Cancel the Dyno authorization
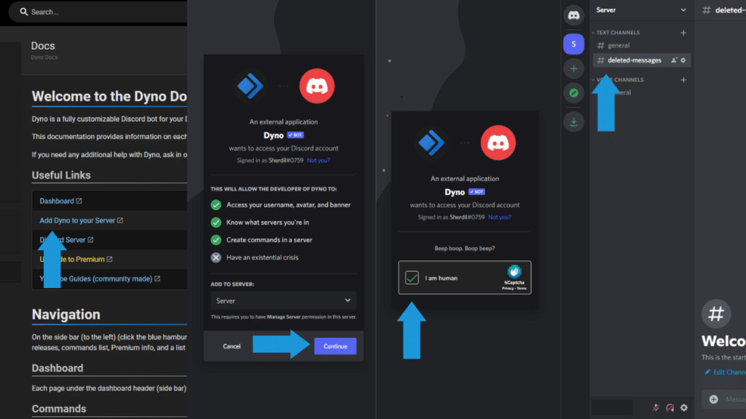Image resolution: width=746 pixels, height=419 pixels. click(232, 346)
